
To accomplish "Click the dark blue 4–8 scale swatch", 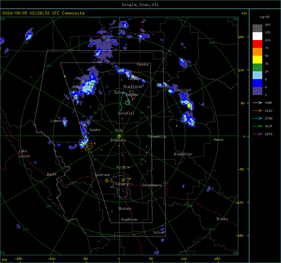I will tap(257, 83).
